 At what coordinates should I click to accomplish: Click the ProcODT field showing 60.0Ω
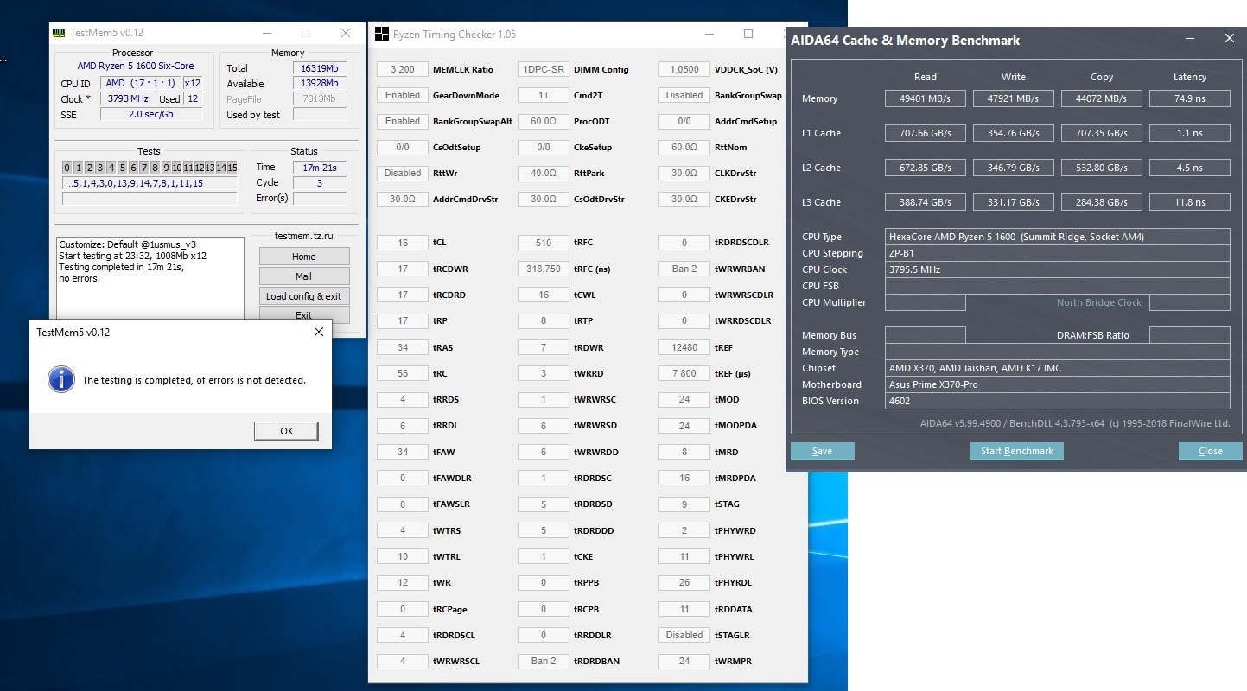(x=544, y=121)
